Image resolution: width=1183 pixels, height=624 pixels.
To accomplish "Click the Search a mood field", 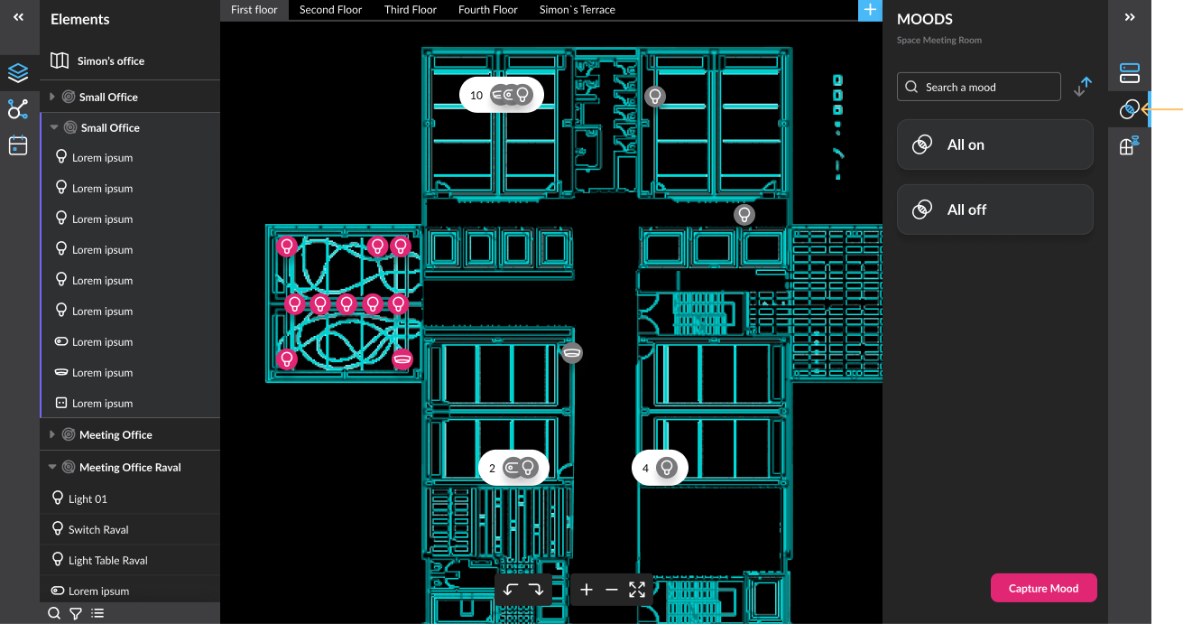I will click(x=979, y=87).
